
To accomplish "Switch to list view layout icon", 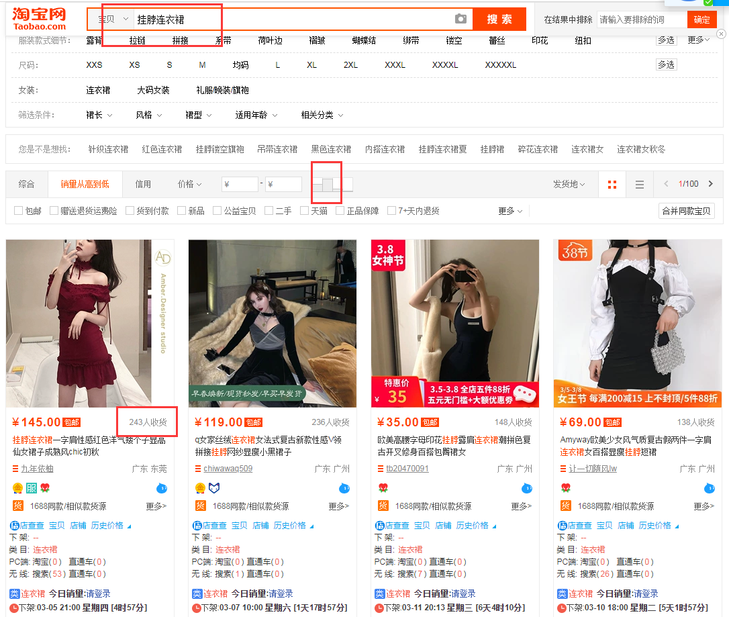I will click(x=640, y=185).
